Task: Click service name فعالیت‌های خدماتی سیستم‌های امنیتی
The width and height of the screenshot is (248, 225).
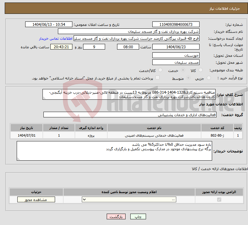Action: (154, 136)
